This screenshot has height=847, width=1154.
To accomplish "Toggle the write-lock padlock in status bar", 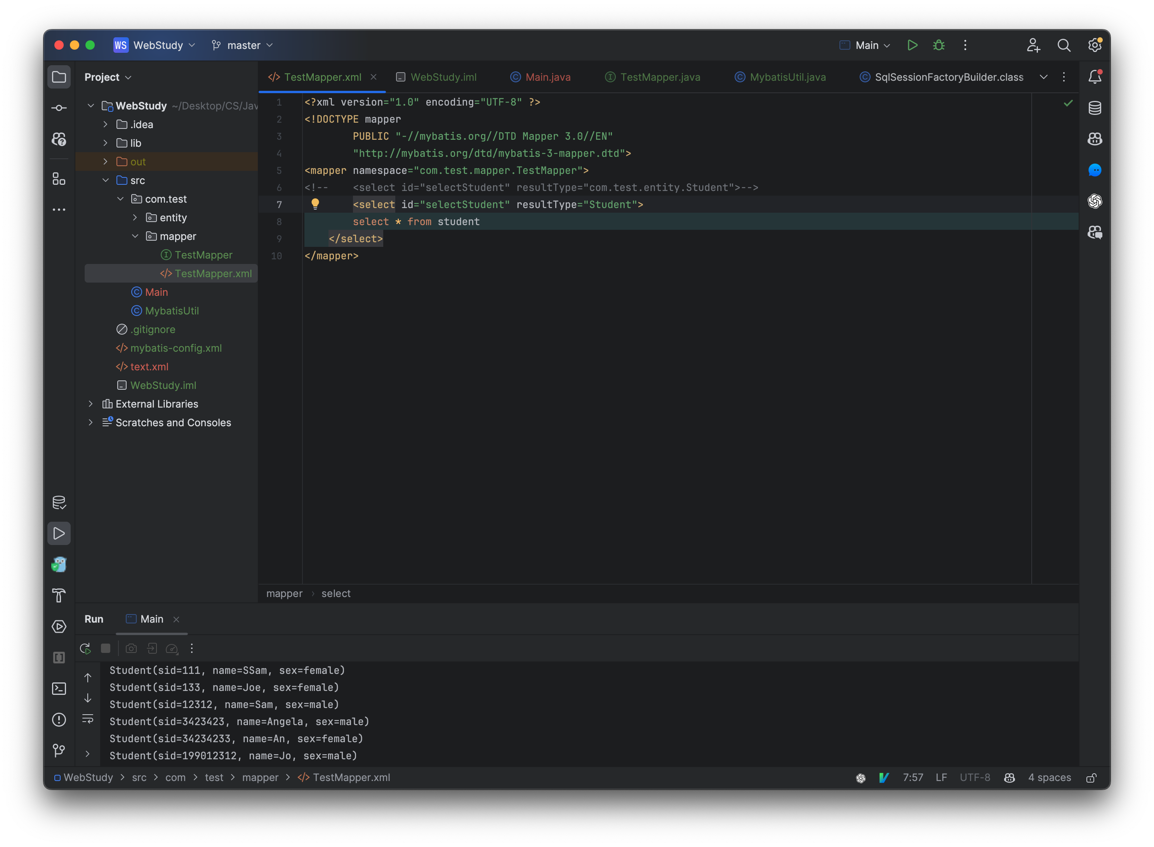I will [x=1091, y=777].
